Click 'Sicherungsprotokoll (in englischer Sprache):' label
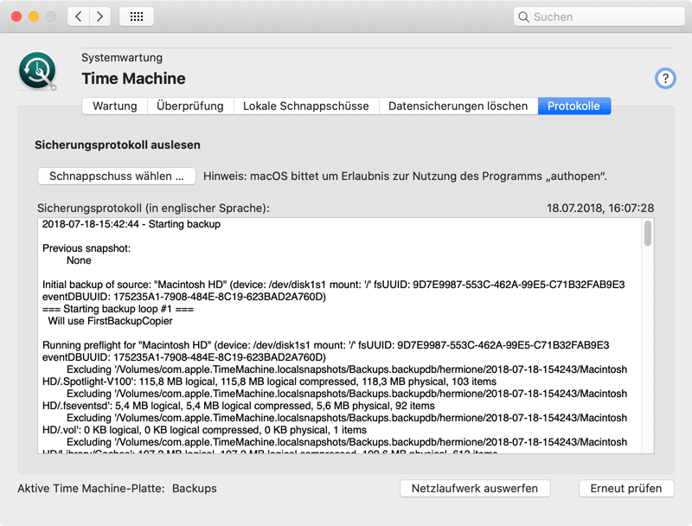 click(153, 208)
